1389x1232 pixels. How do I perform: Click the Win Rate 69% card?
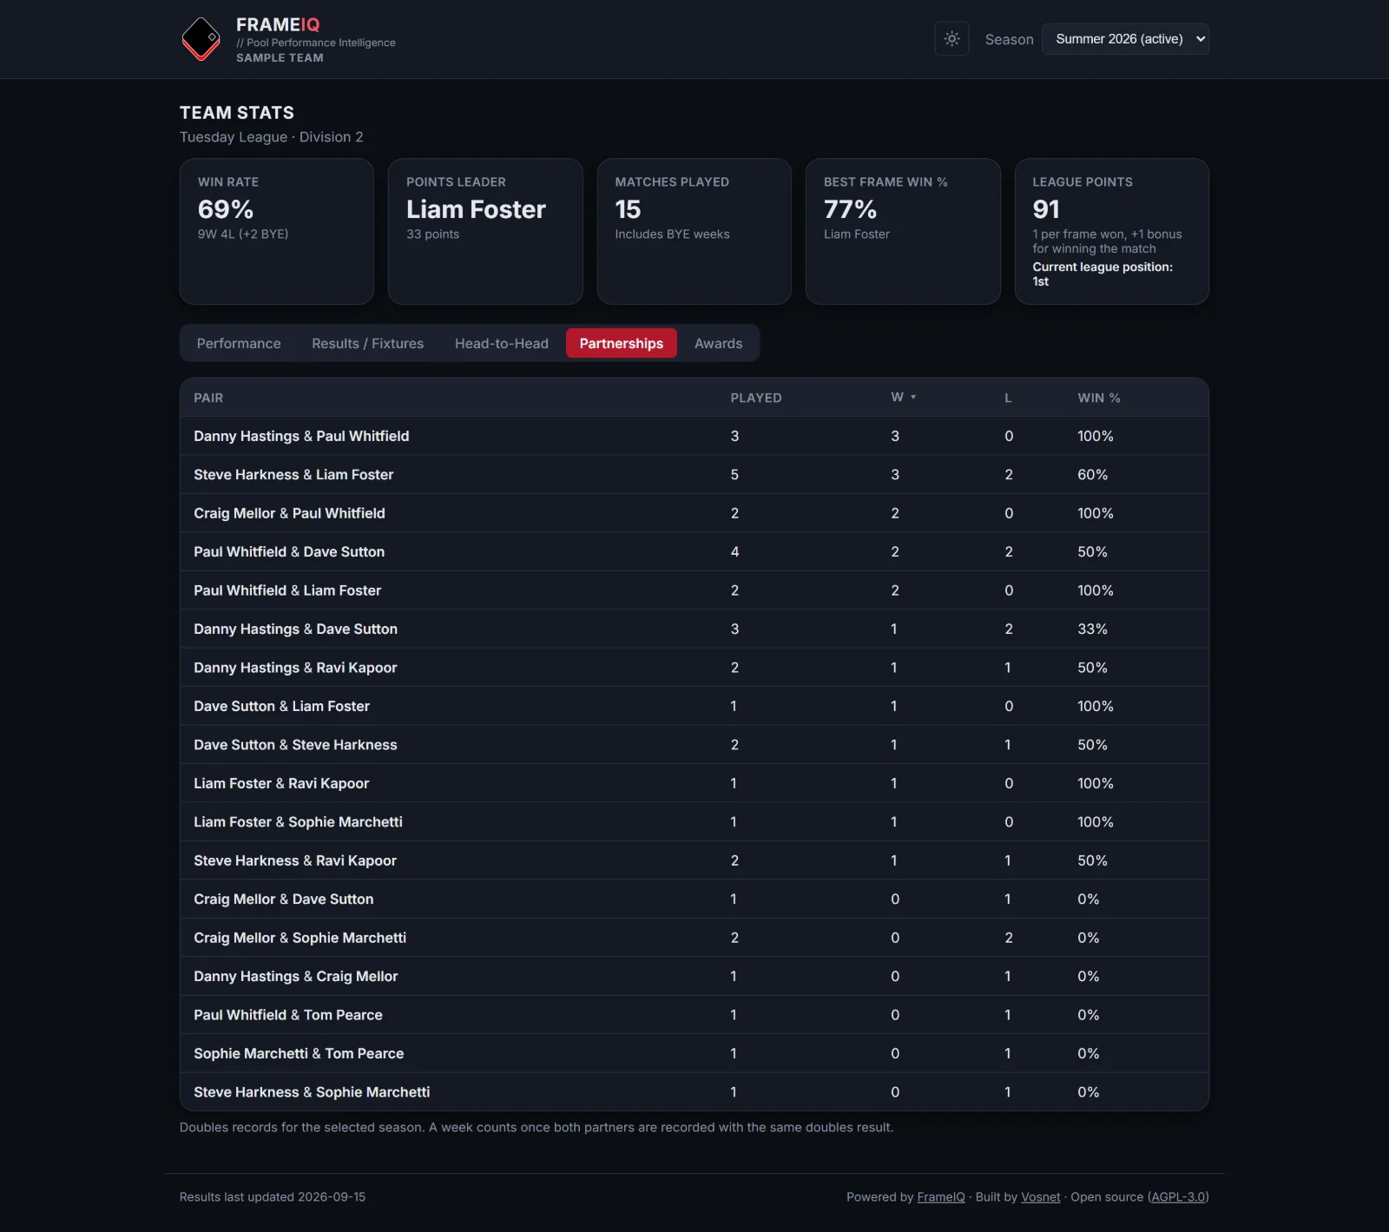[276, 231]
